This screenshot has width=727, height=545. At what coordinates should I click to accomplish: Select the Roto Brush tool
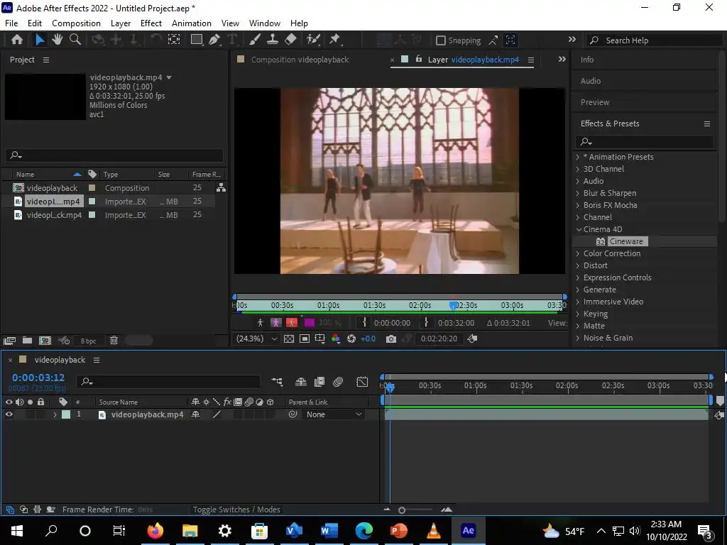pos(313,40)
